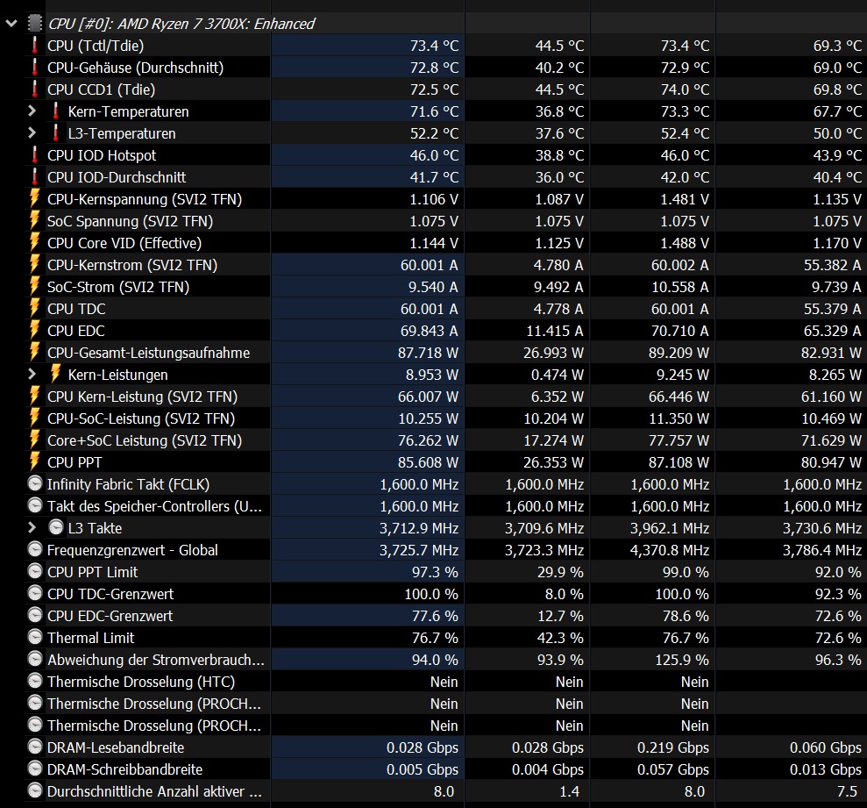The image size is (867, 808).
Task: Click lightning icon of CPU-Kernspannung (SVI2 TFN)
Action: point(35,198)
